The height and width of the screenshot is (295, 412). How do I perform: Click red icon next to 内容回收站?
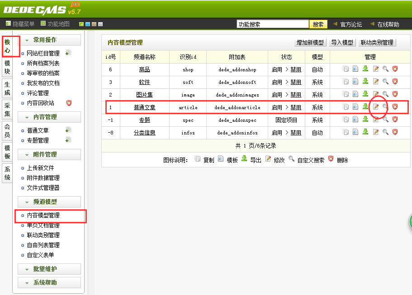[69, 103]
